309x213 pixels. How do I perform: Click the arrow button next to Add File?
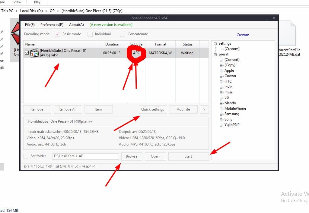click(204, 109)
